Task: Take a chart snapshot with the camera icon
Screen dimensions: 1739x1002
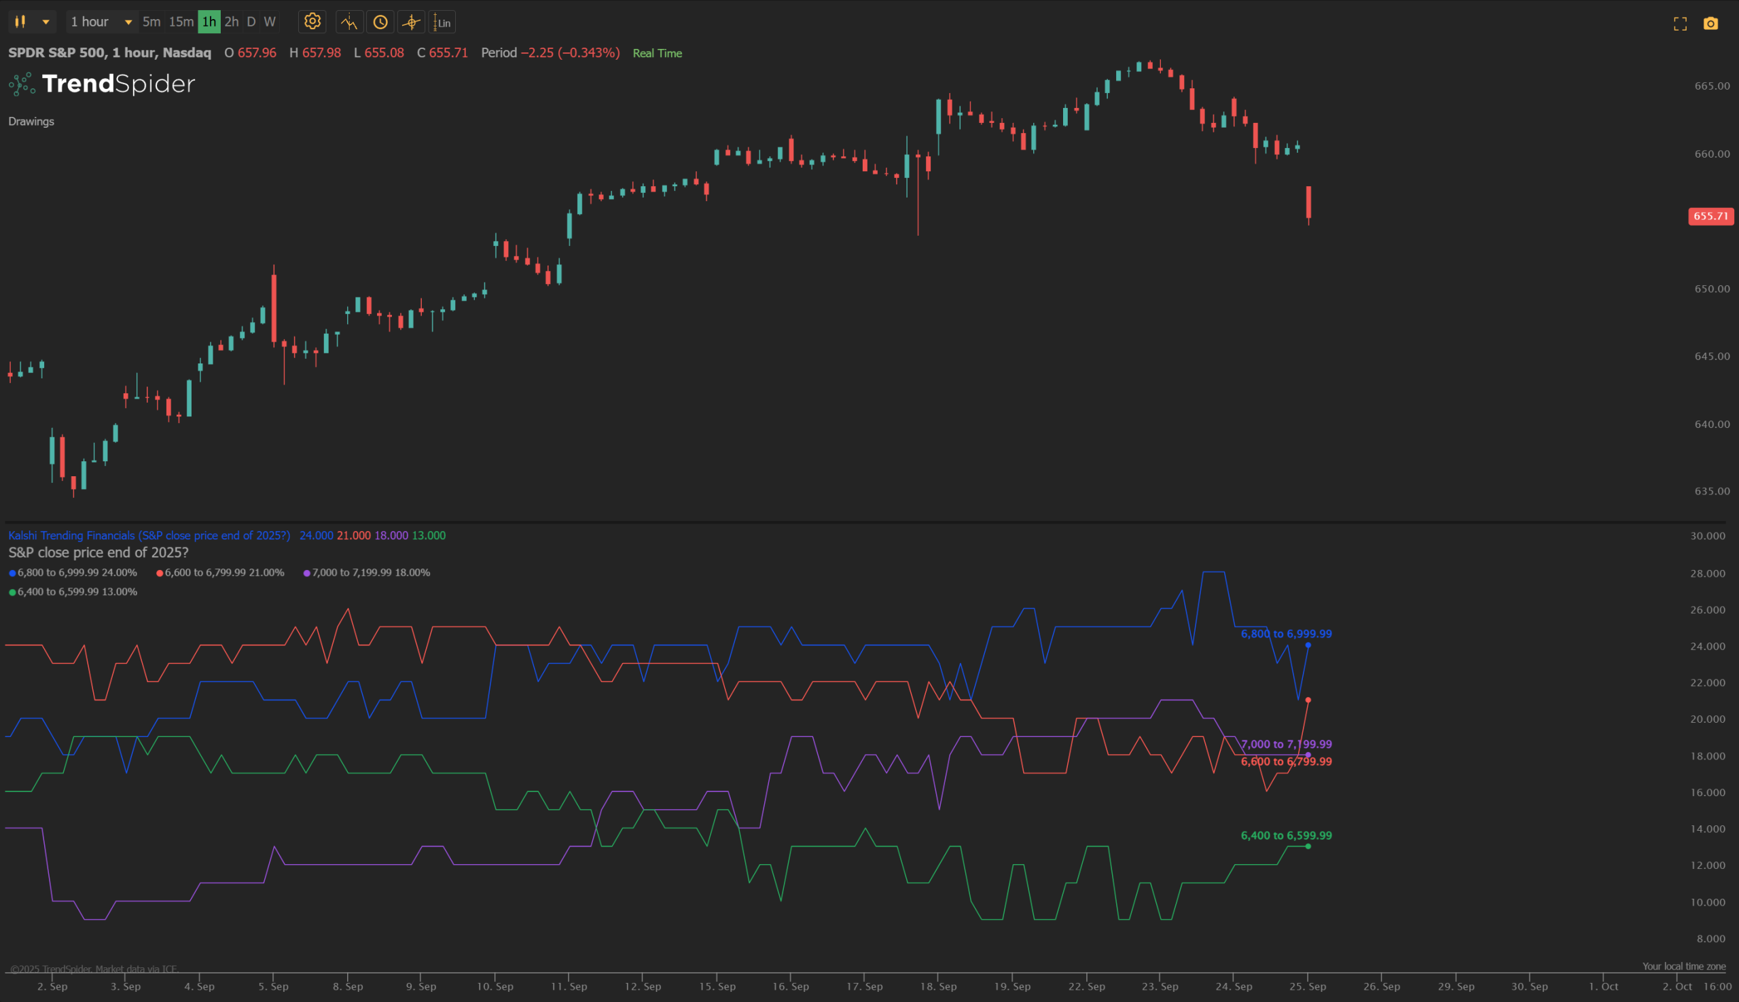Action: coord(1711,21)
